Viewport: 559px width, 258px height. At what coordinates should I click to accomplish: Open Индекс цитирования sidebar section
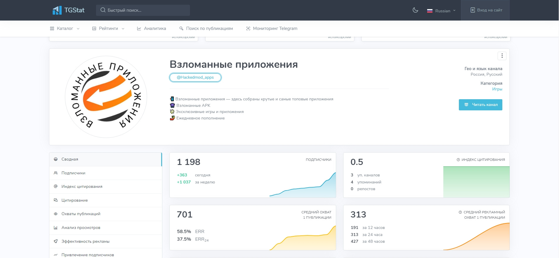(106, 187)
